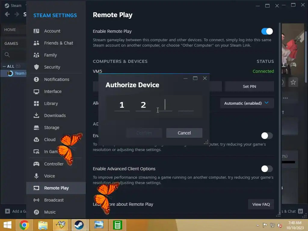Screen dimensions: 308x231
Task: Open Chrome from the taskbar
Action: click(24, 225)
